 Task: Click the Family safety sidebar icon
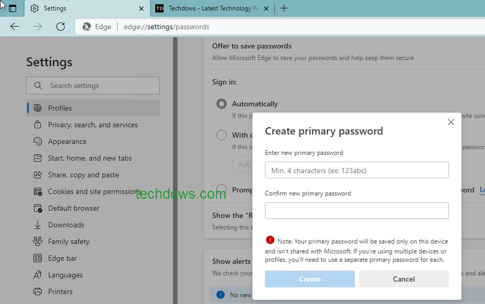click(x=37, y=241)
